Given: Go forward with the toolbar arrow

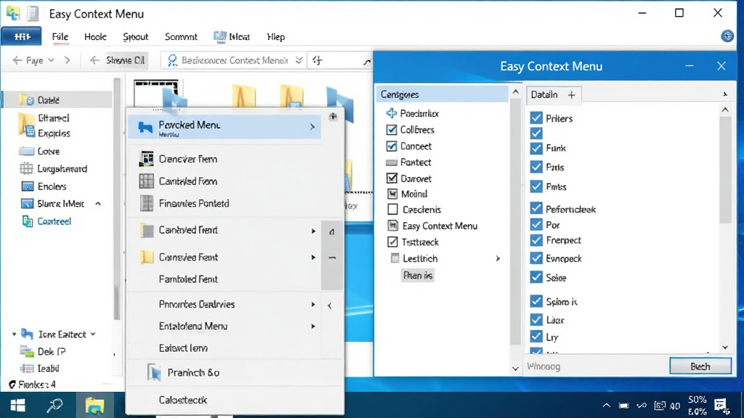Looking at the screenshot, I should click(68, 60).
